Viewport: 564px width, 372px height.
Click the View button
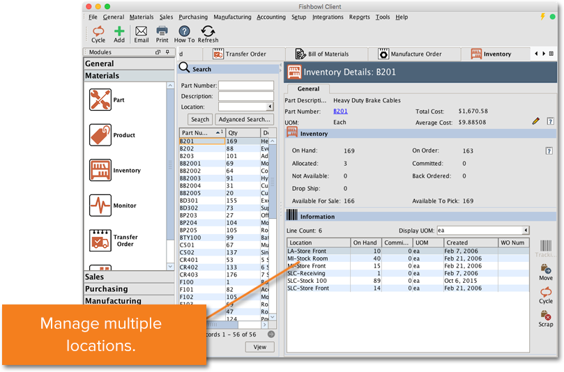(x=260, y=347)
